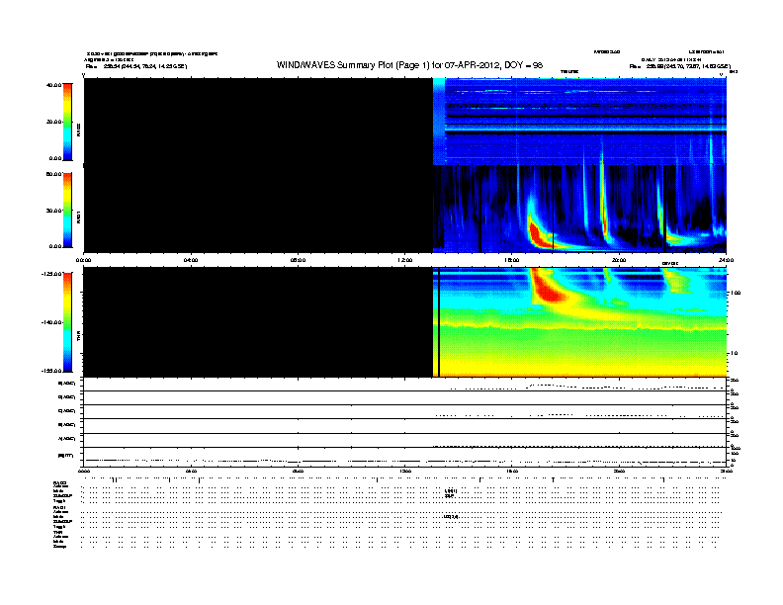Click the TNR color scale bar starting at -125.00

[67, 322]
